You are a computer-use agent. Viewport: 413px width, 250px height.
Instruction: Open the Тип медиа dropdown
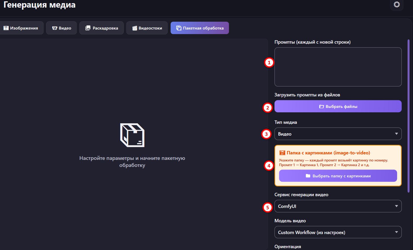(338, 134)
